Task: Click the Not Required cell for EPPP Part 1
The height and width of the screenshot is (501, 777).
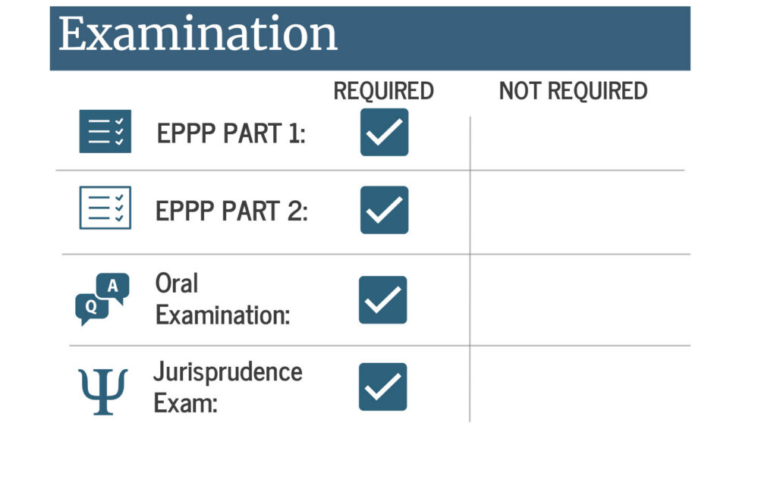Action: tap(577, 143)
